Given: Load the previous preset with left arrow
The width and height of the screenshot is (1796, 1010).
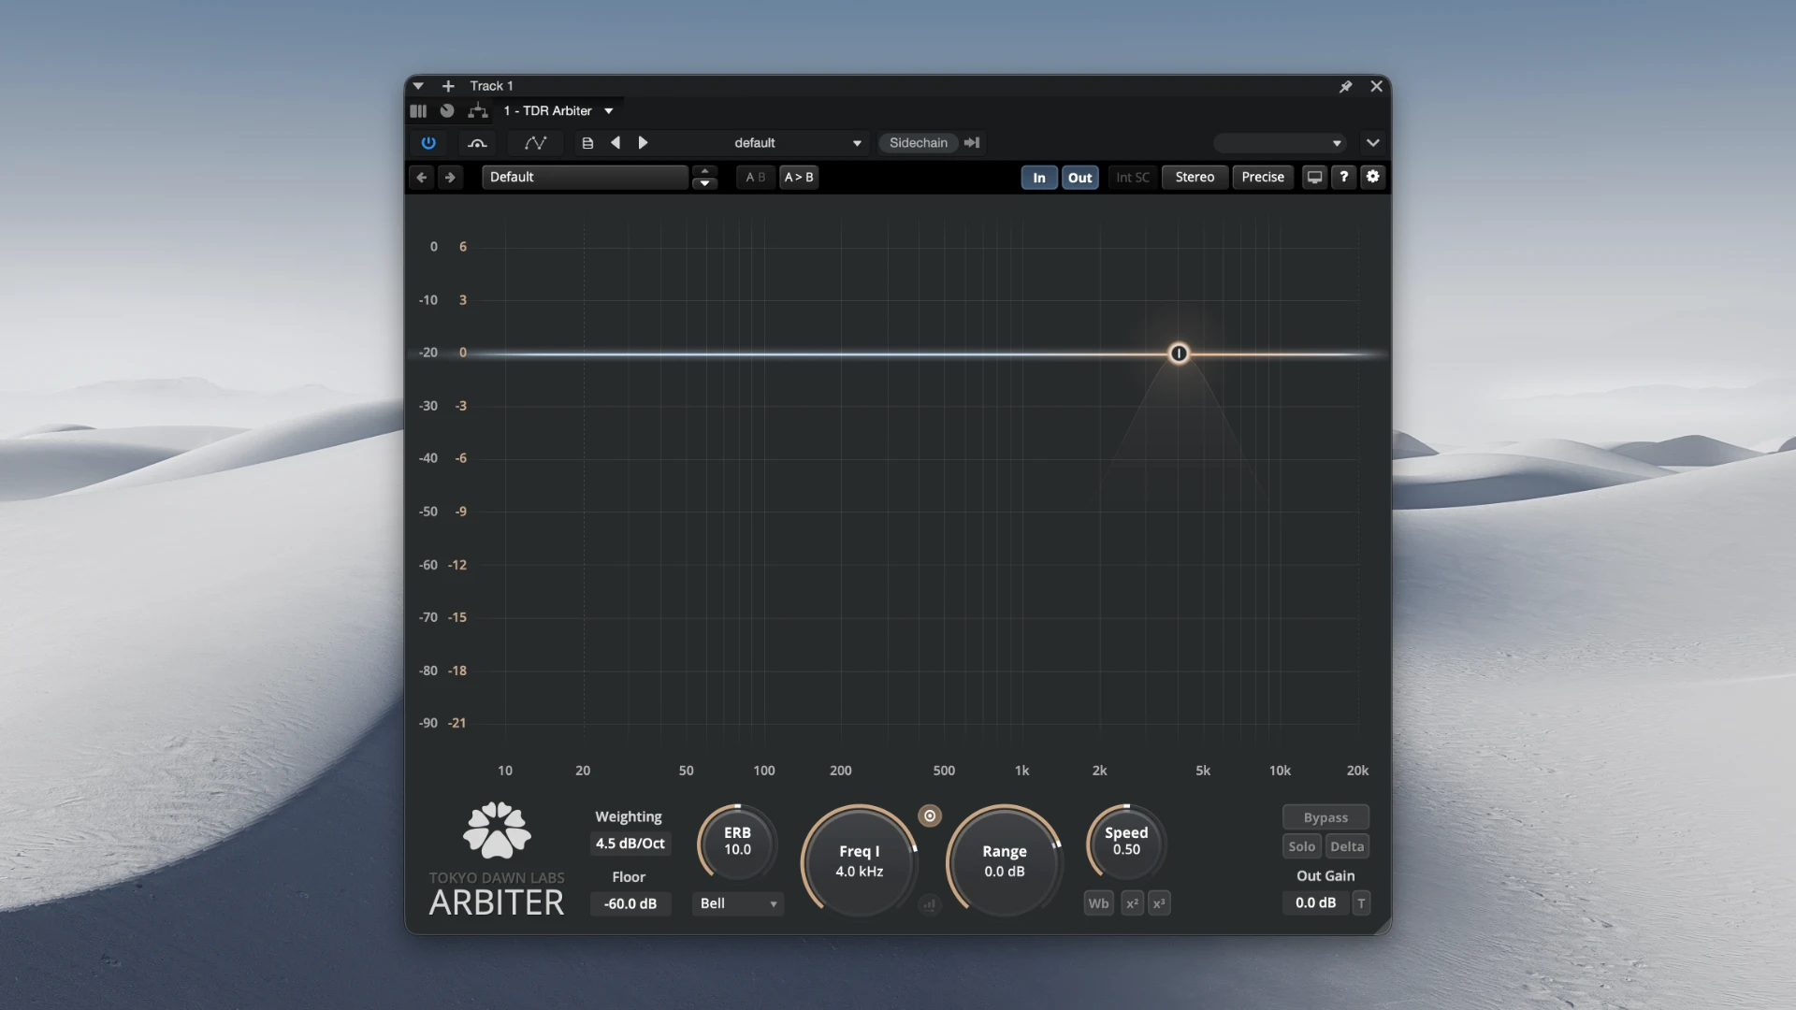Looking at the screenshot, I should point(615,143).
